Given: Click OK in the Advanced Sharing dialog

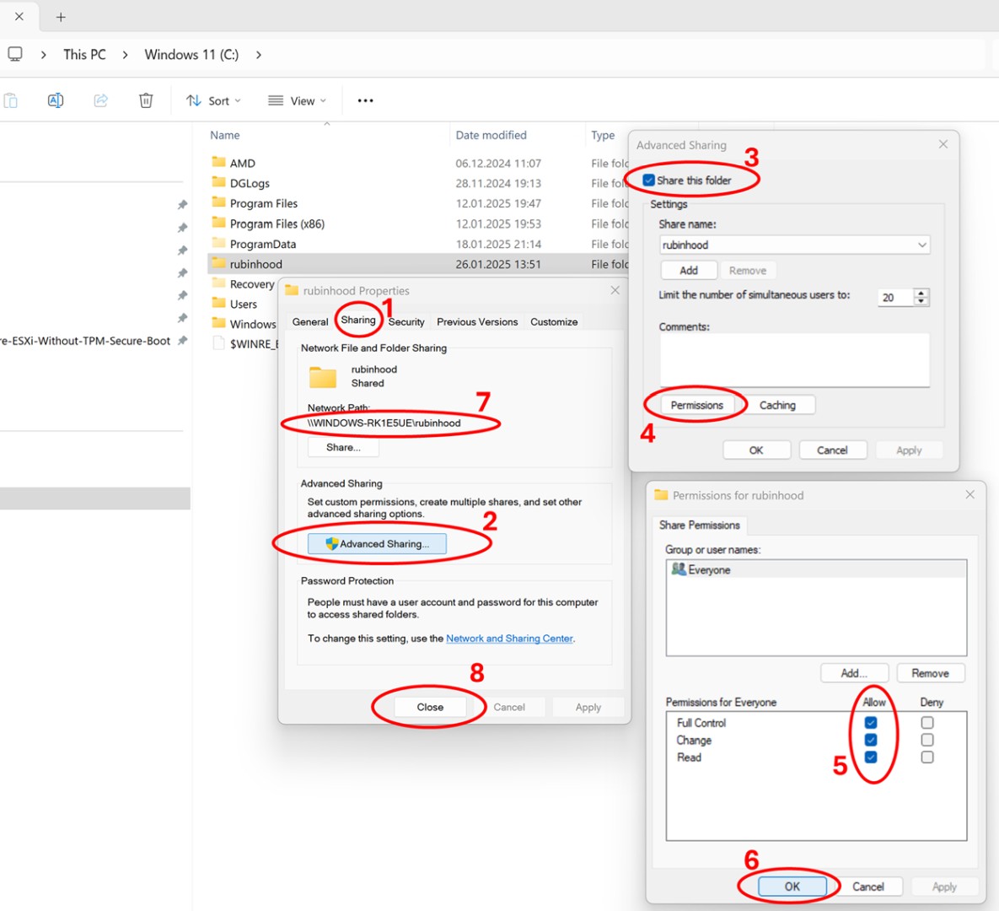Looking at the screenshot, I should (756, 450).
